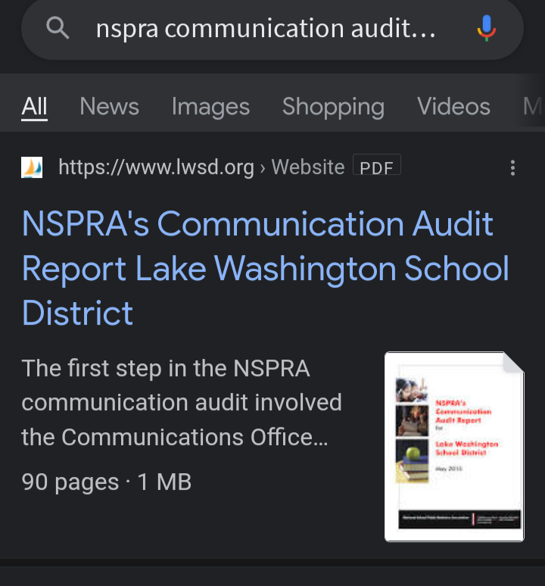This screenshot has width=545, height=586.
Task: Switch to the Images tab
Action: tap(210, 107)
